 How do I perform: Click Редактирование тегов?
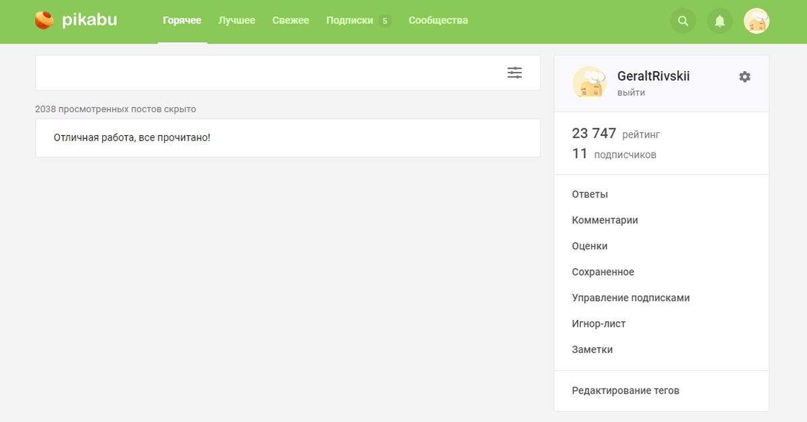[x=625, y=390]
